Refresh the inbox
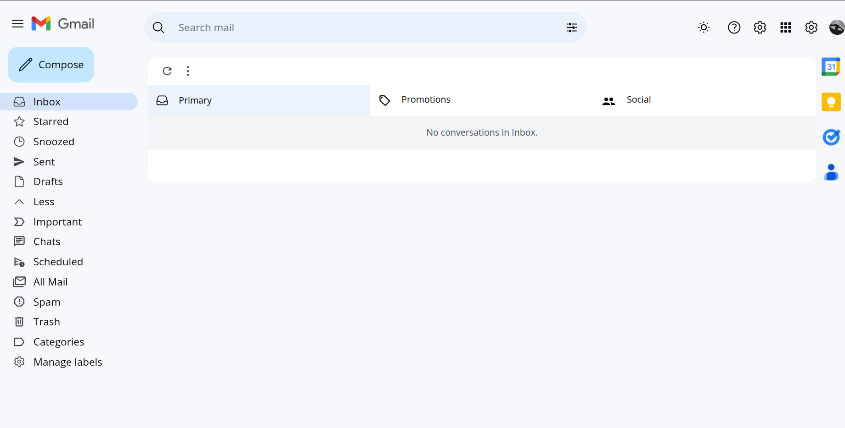This screenshot has width=845, height=428. point(167,71)
